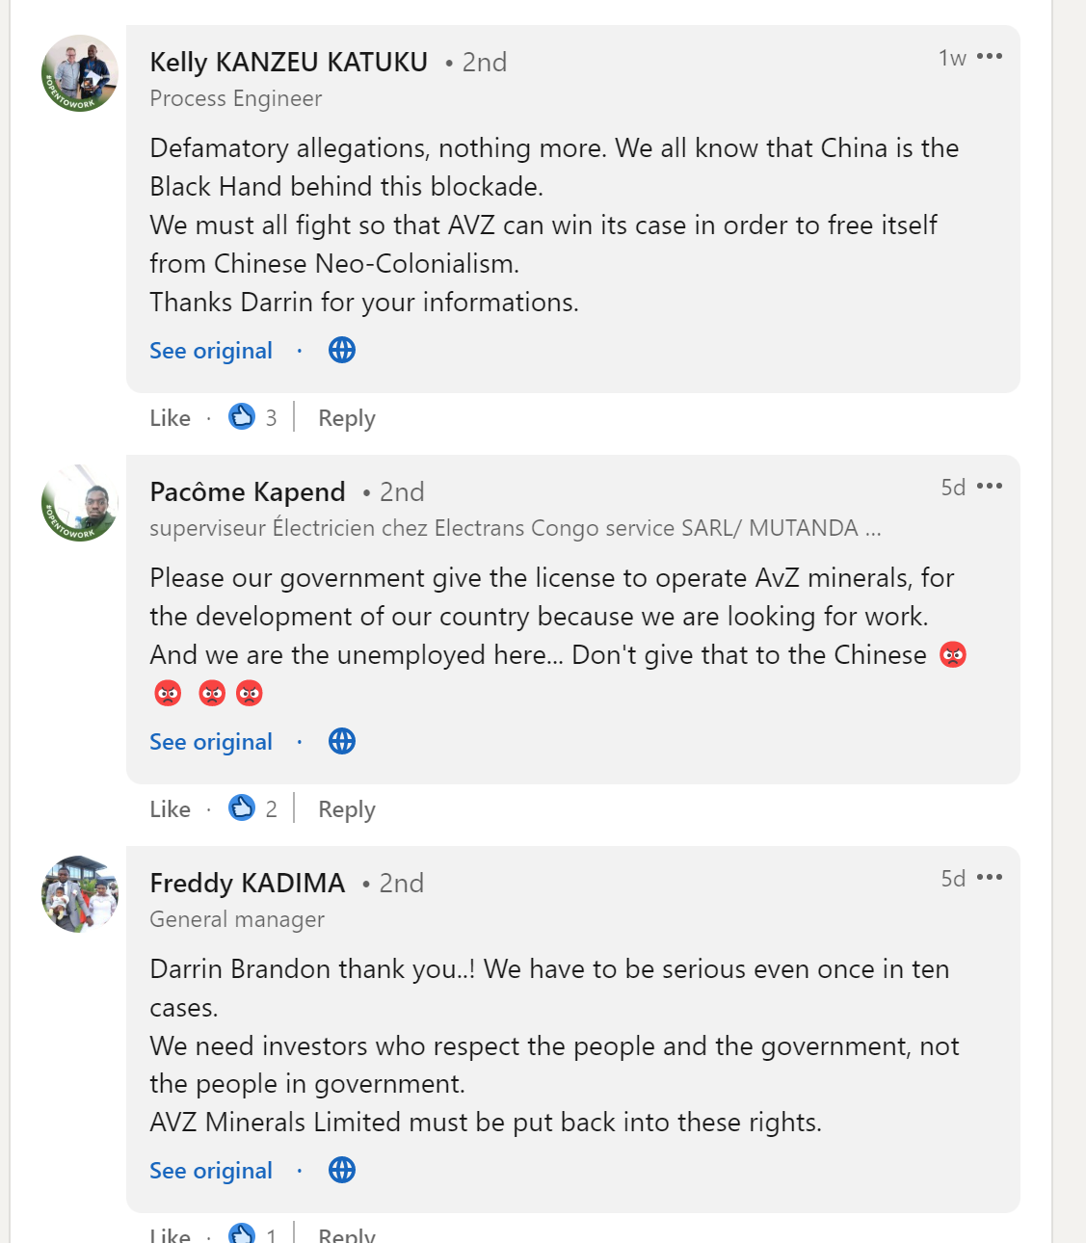This screenshot has width=1086, height=1243.
Task: View the 2 like reactions on Pacôme's comment
Action: [x=253, y=808]
